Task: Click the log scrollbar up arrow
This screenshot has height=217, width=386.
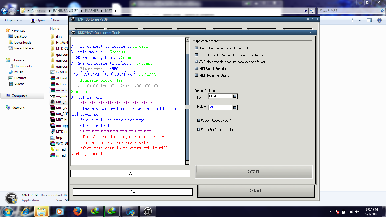Action: pyautogui.click(x=187, y=40)
